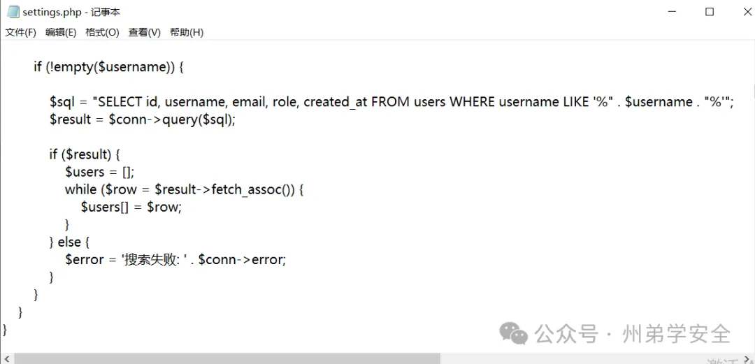The image size is (755, 364).
Task: Open the 编辑(E) menu
Action: pyautogui.click(x=61, y=32)
